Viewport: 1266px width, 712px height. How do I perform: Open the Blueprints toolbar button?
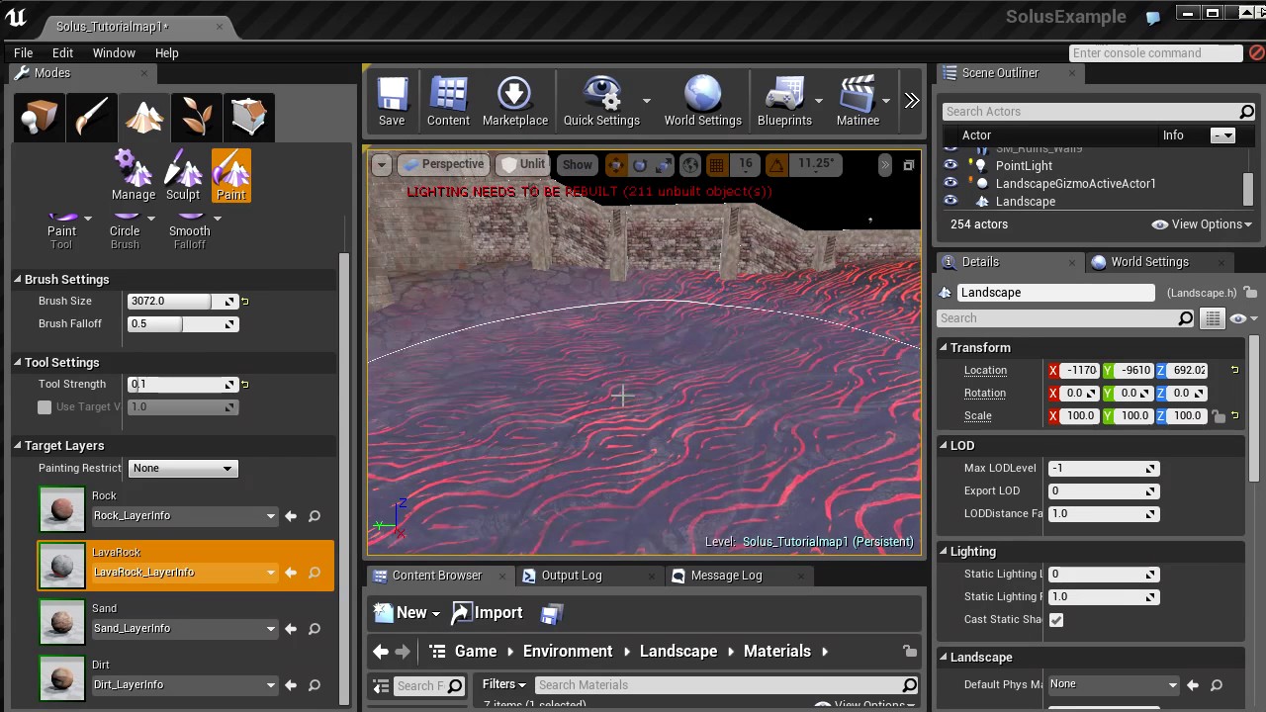[x=784, y=102]
